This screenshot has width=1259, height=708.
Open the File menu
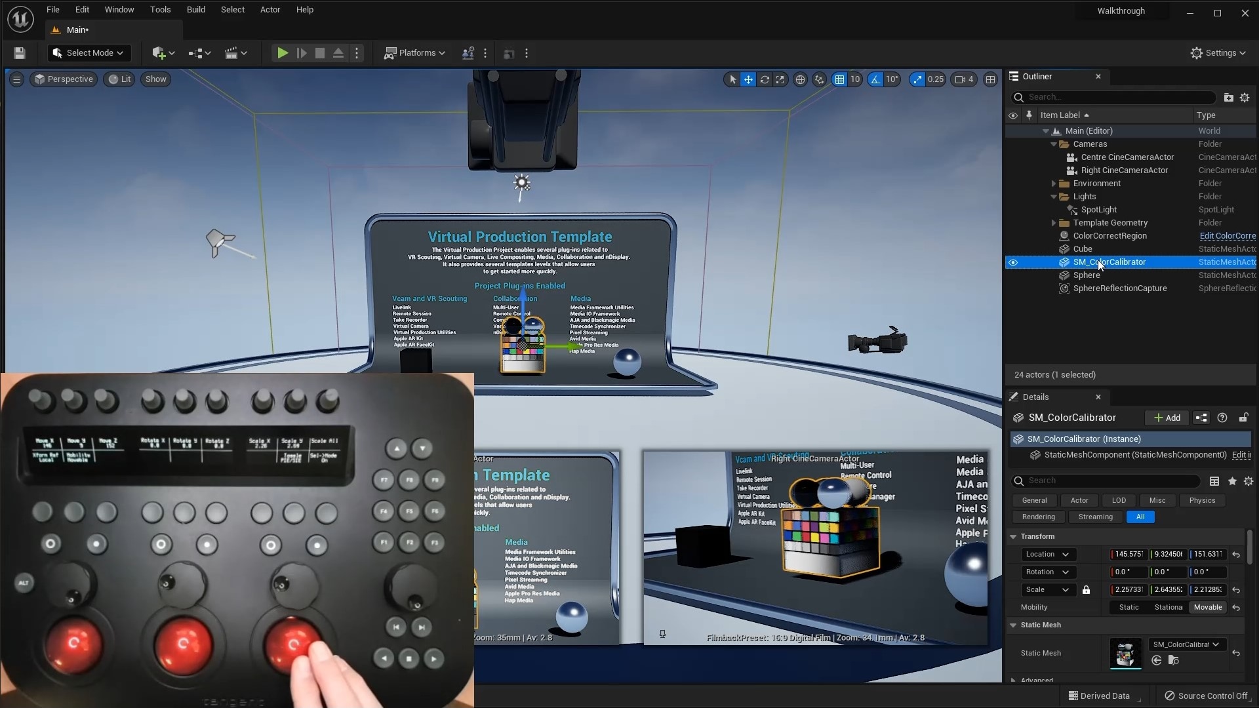tap(53, 10)
